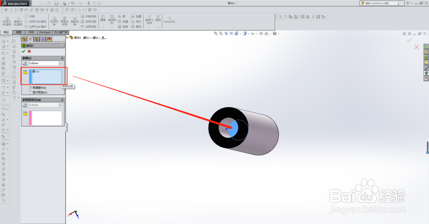Cancel shell with red X in panel

coord(29,51)
